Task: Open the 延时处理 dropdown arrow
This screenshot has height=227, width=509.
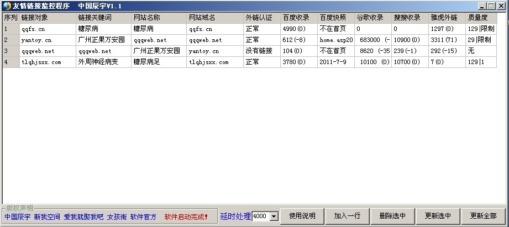Action: click(x=274, y=216)
